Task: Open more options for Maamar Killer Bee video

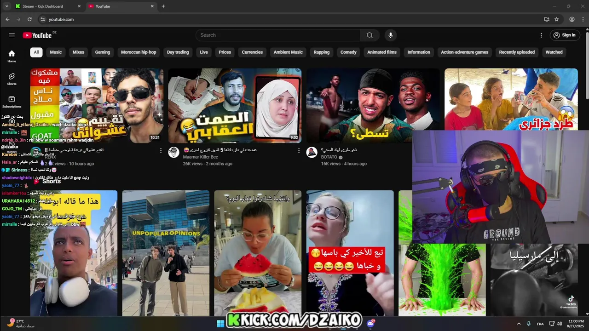Action: (299, 150)
